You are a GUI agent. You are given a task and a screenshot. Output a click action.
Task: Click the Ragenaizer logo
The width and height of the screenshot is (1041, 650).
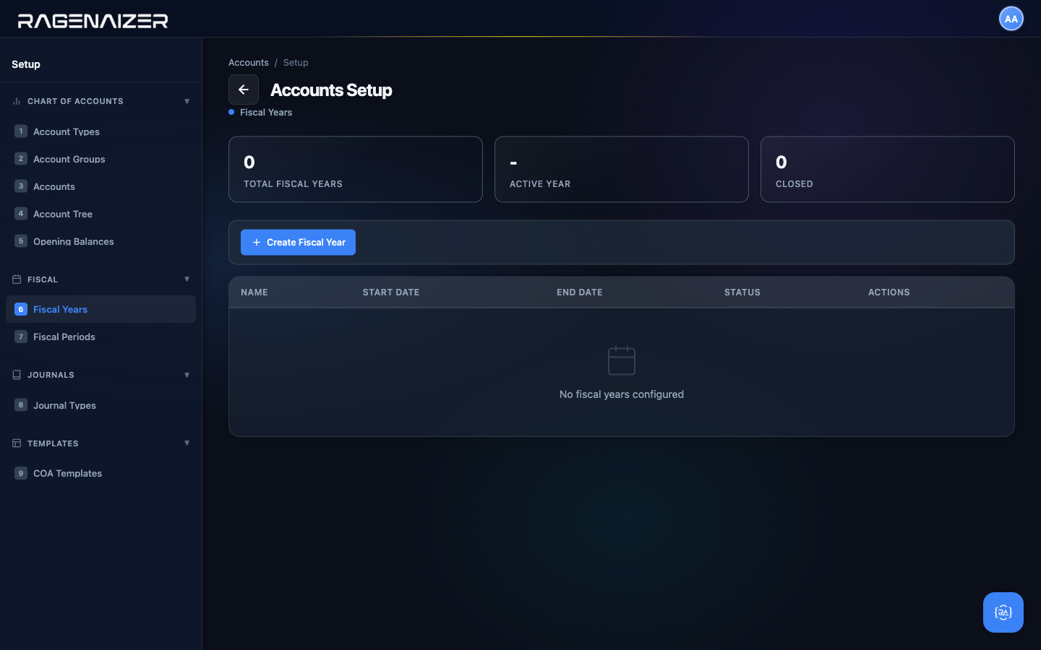click(93, 21)
